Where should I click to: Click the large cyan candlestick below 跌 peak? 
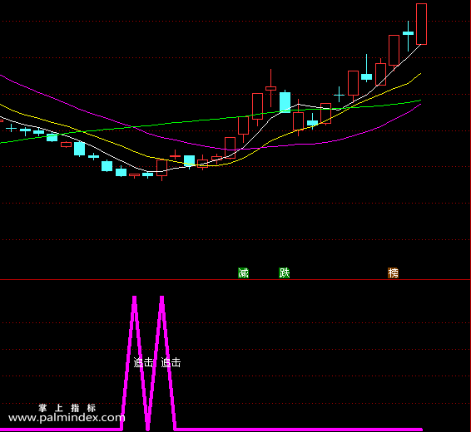tap(285, 102)
